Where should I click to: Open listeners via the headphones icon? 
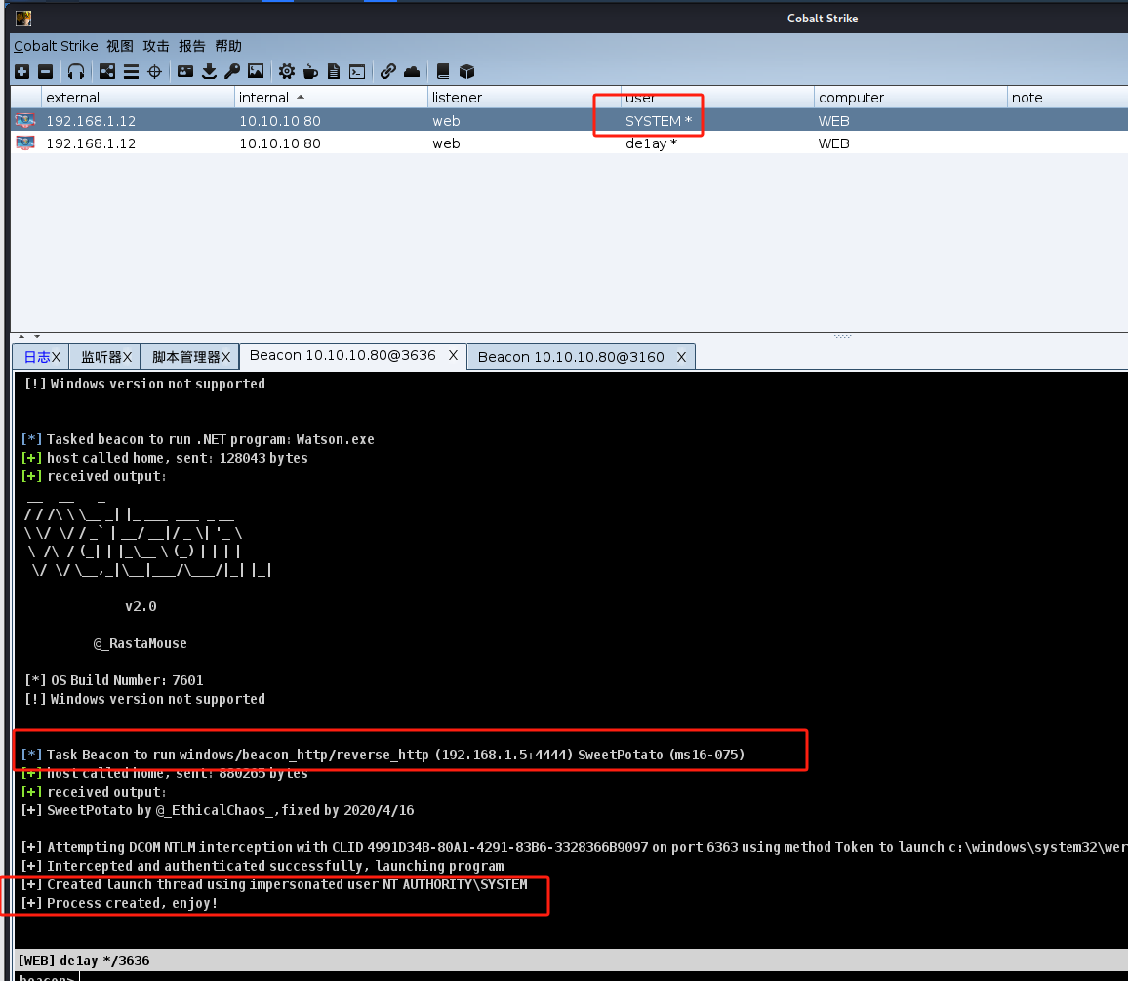76,71
